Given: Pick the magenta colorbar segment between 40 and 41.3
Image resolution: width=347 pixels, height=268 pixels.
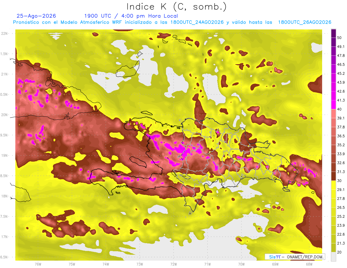Looking at the screenshot, I should [333, 104].
